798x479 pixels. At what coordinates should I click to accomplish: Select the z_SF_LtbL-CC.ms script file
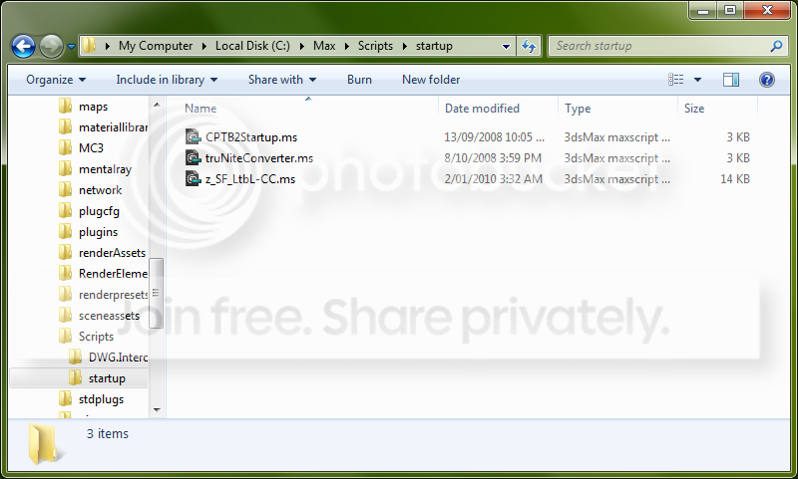coord(240,179)
